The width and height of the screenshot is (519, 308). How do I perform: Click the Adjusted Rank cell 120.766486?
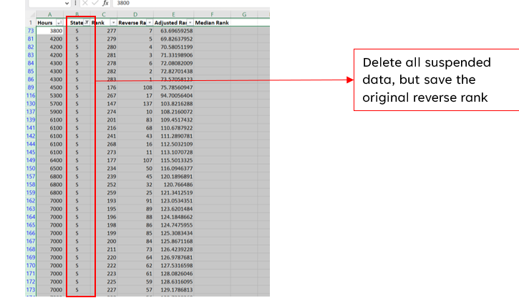(x=173, y=185)
